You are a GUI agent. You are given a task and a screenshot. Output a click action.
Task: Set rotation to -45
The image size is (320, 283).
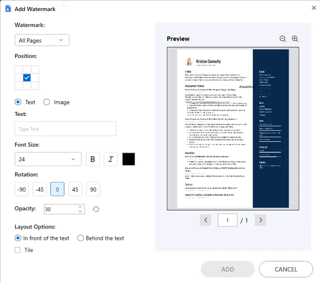coord(39,189)
